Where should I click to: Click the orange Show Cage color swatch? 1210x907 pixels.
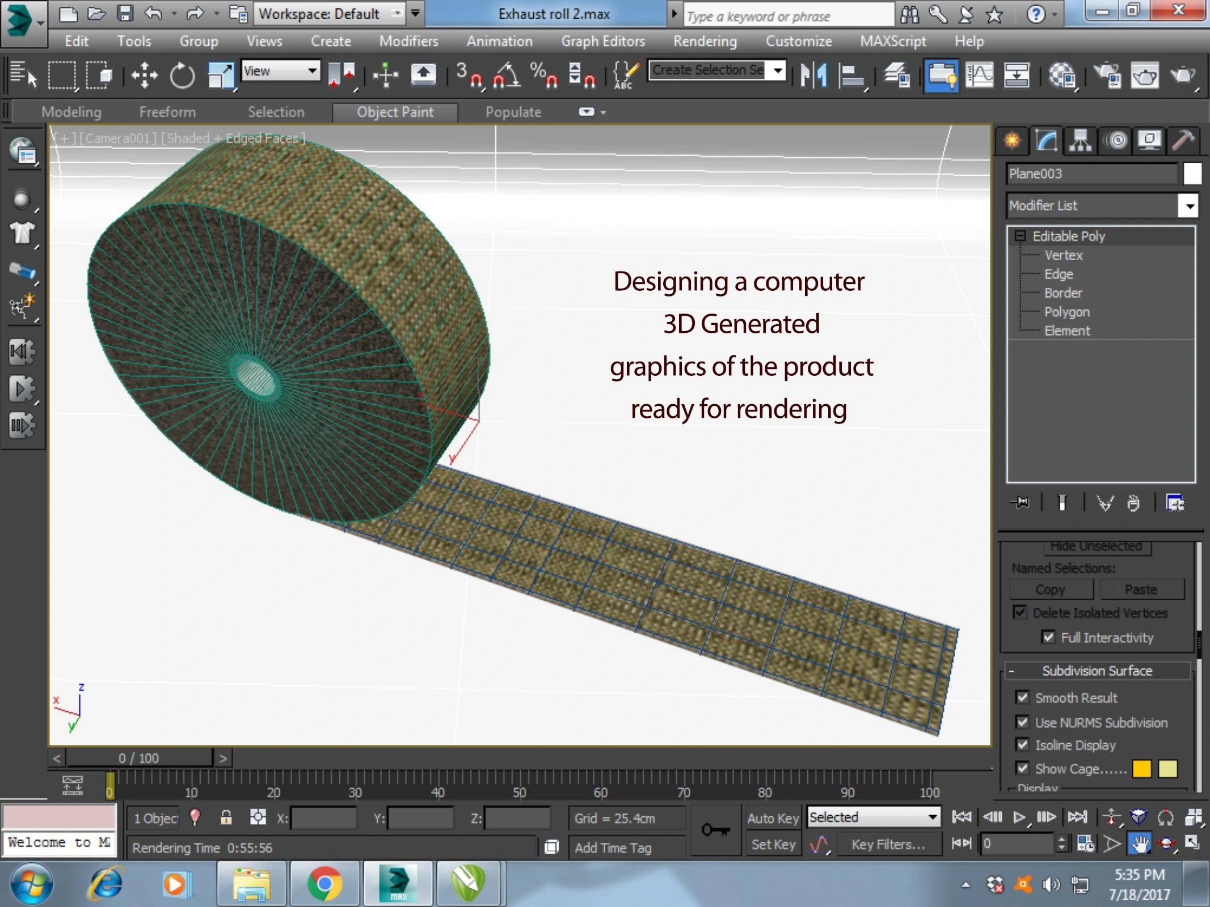point(1141,769)
